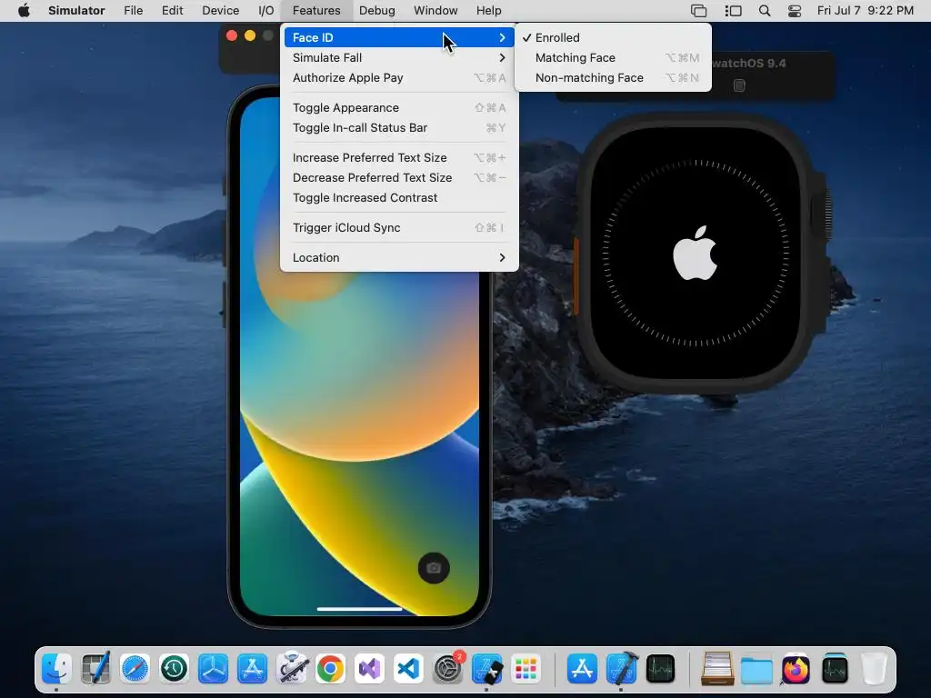The width and height of the screenshot is (931, 698).
Task: Expand the Simulate Fall submenu
Action: 399,57
